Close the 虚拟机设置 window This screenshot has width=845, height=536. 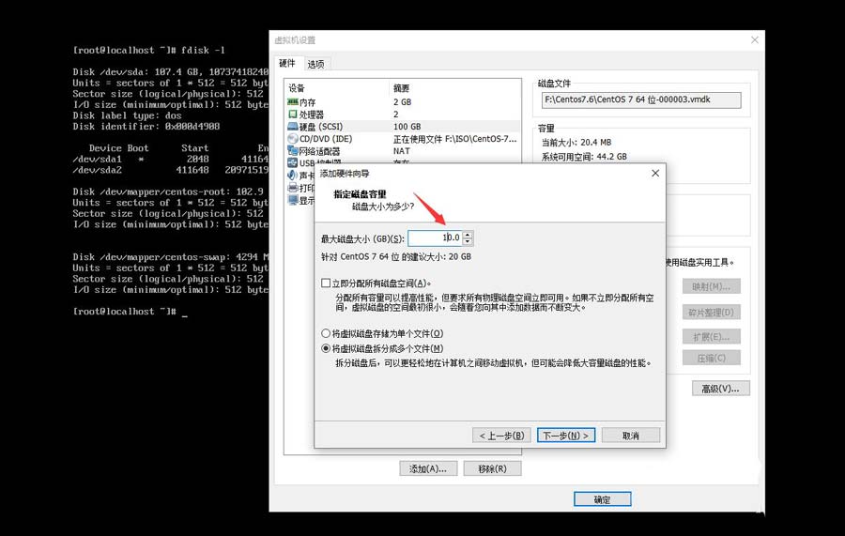[x=755, y=39]
